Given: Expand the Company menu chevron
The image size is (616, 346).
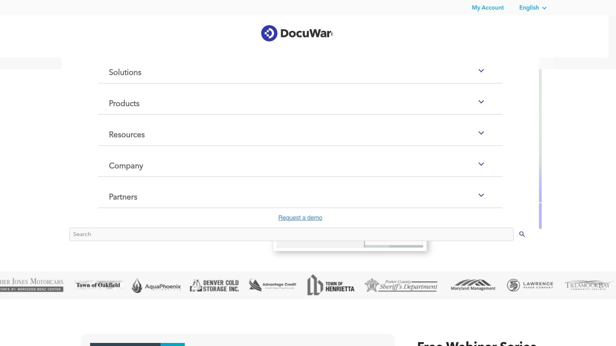Looking at the screenshot, I should point(481,164).
